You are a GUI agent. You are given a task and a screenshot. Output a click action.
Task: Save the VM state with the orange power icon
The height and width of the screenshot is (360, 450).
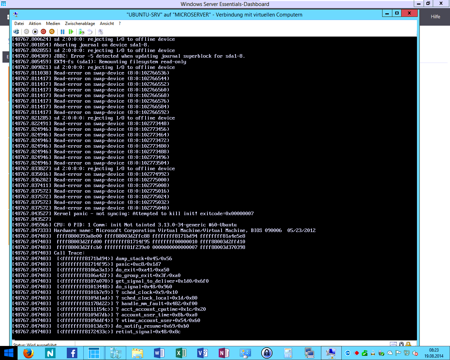[52, 32]
